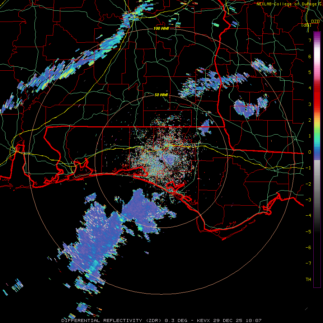Click the radar site center null spot

(x=161, y=161)
